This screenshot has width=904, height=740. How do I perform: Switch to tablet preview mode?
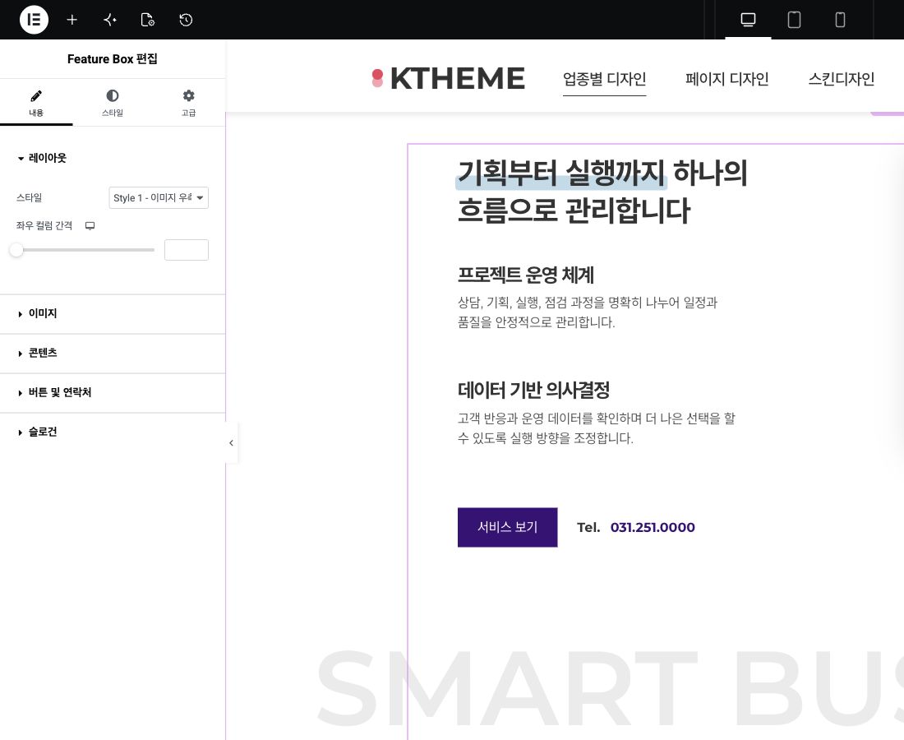794,20
